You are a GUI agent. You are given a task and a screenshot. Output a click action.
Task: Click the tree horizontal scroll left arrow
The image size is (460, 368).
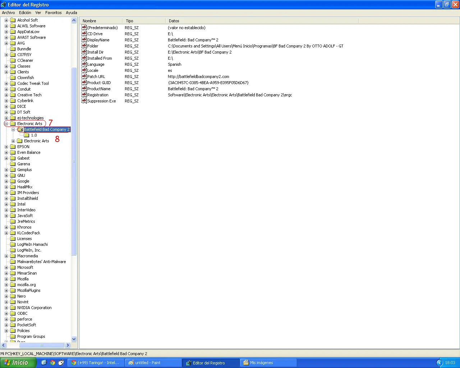(x=4, y=345)
